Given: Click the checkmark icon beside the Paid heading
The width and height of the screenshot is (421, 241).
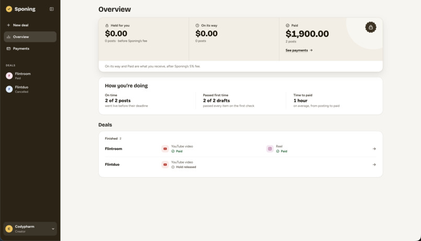Looking at the screenshot, I should (288, 26).
